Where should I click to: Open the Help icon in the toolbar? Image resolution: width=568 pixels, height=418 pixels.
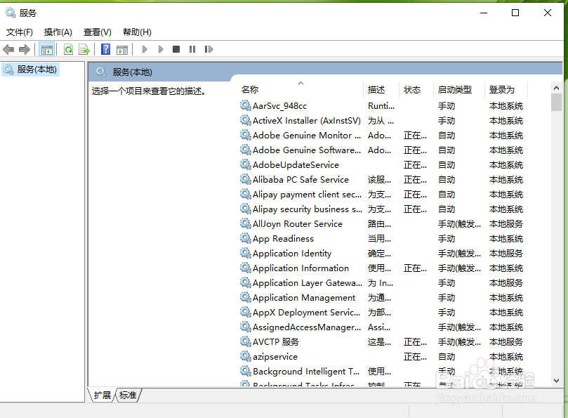click(x=105, y=49)
